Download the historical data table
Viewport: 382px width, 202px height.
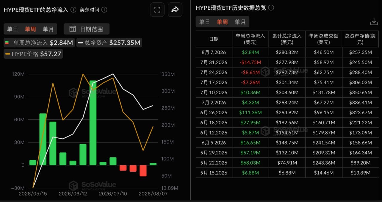(374, 22)
